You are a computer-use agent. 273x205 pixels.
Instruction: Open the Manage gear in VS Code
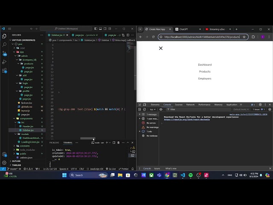pyautogui.click(x=4, y=163)
